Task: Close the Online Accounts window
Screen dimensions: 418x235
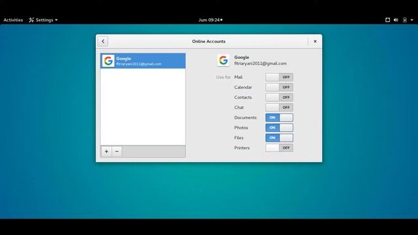Action: tap(315, 41)
